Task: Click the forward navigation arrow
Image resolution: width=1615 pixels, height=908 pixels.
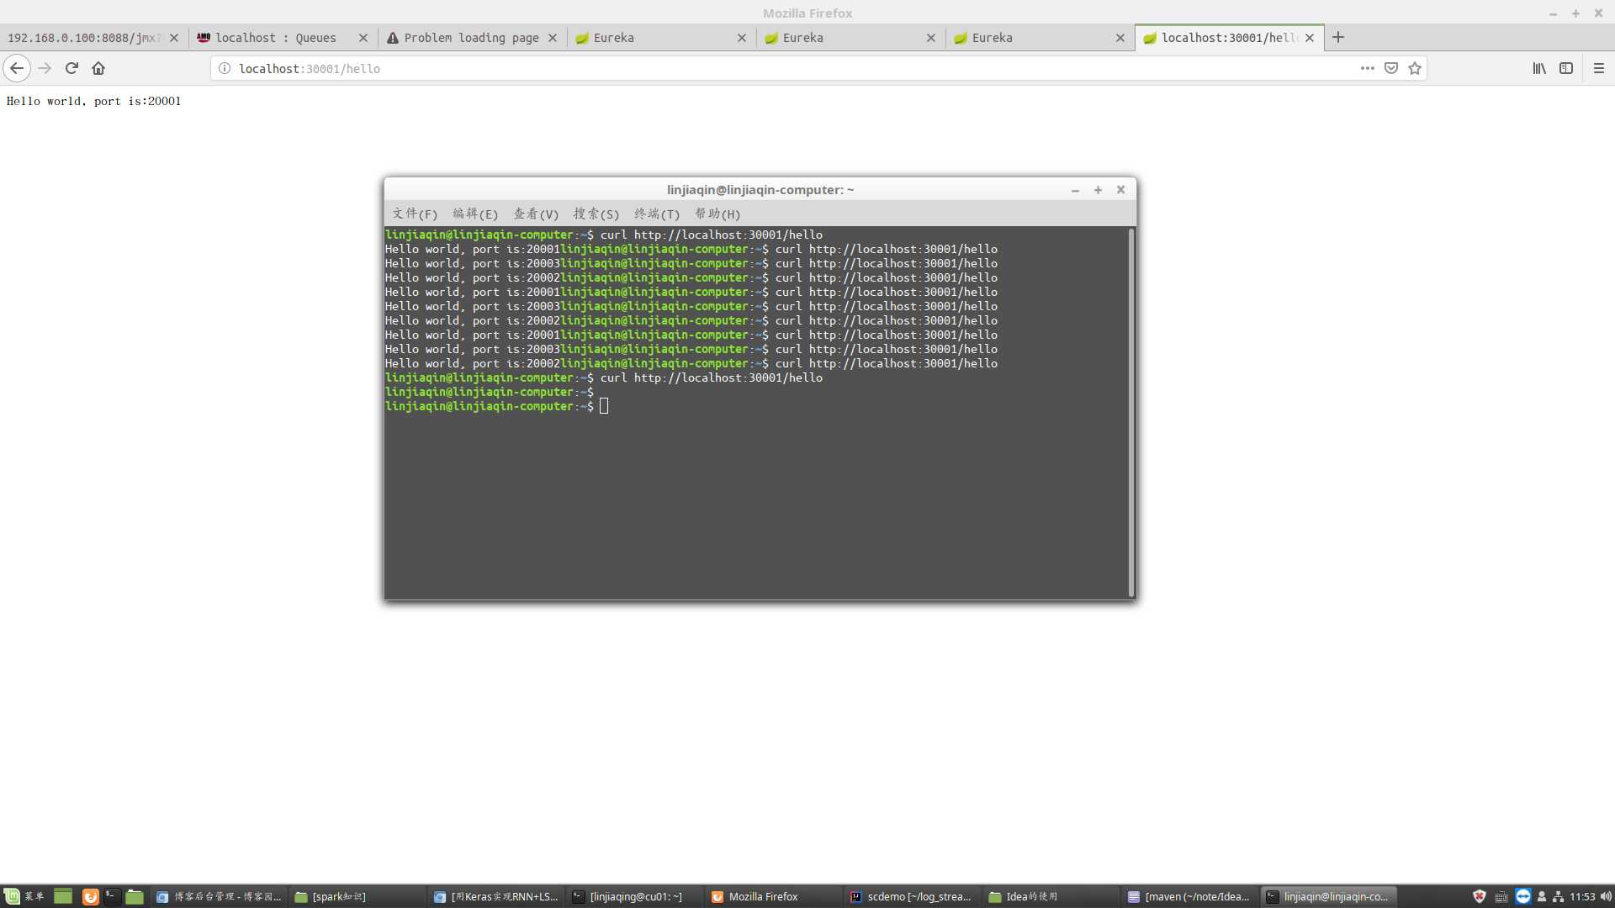Action: click(43, 67)
